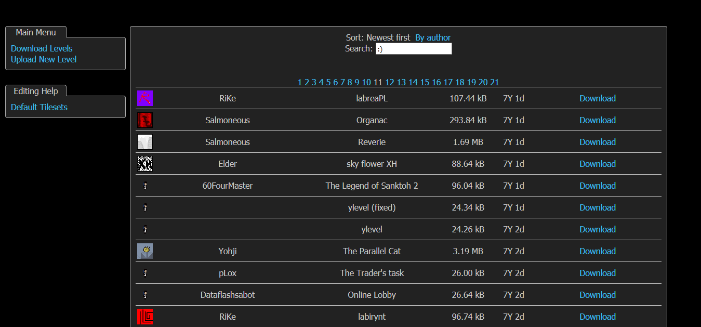
Task: Click the icon beside Dataflashsabot
Action: (146, 295)
